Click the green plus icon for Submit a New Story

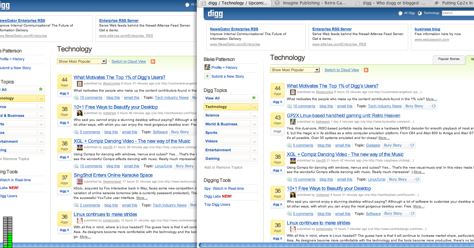point(207,76)
